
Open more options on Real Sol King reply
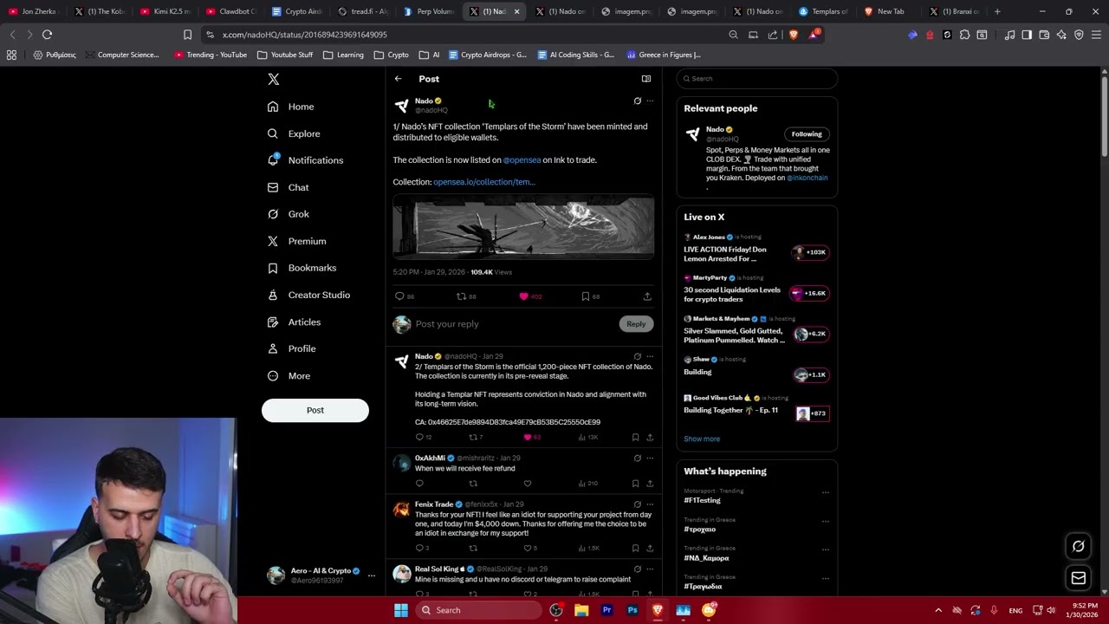coord(650,569)
